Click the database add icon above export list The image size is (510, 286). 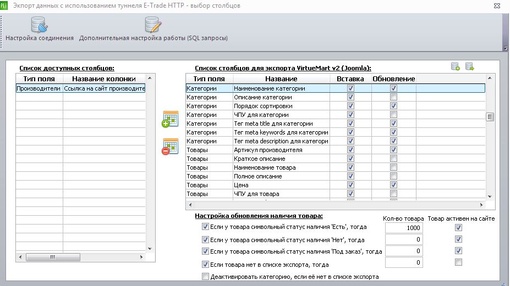[456, 66]
